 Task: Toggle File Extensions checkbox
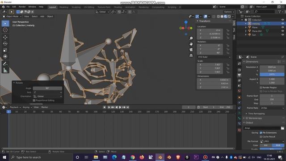point(261,133)
